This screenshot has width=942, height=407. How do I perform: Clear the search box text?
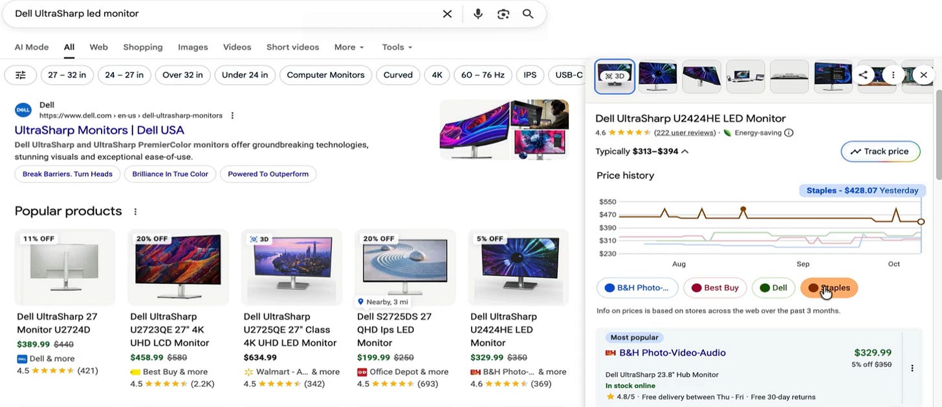tap(447, 14)
